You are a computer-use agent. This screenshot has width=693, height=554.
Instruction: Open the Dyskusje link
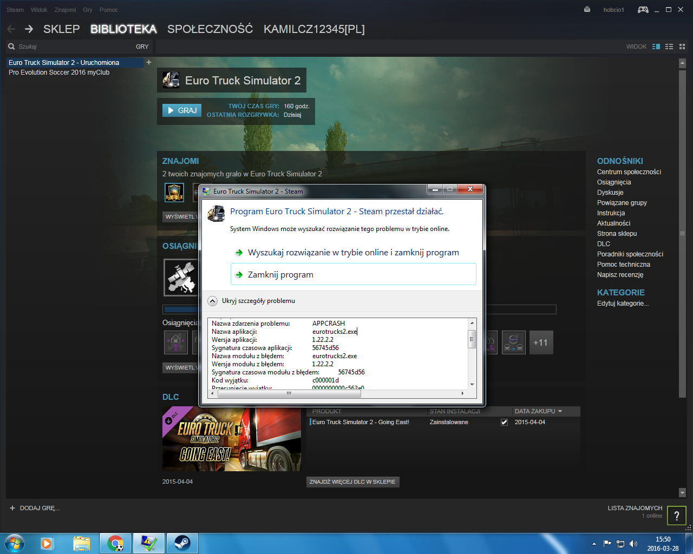(x=610, y=193)
